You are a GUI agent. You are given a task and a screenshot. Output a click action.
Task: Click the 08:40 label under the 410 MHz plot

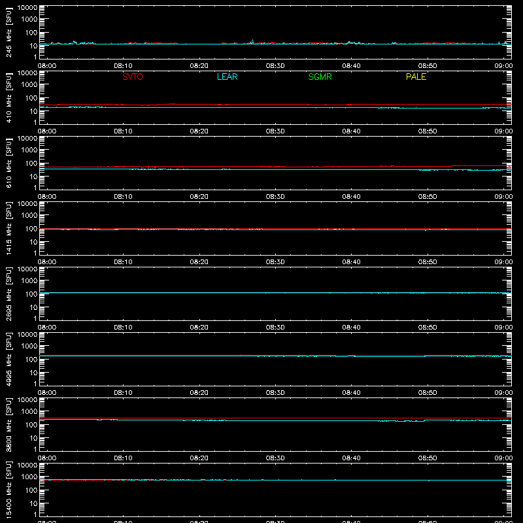pos(351,131)
